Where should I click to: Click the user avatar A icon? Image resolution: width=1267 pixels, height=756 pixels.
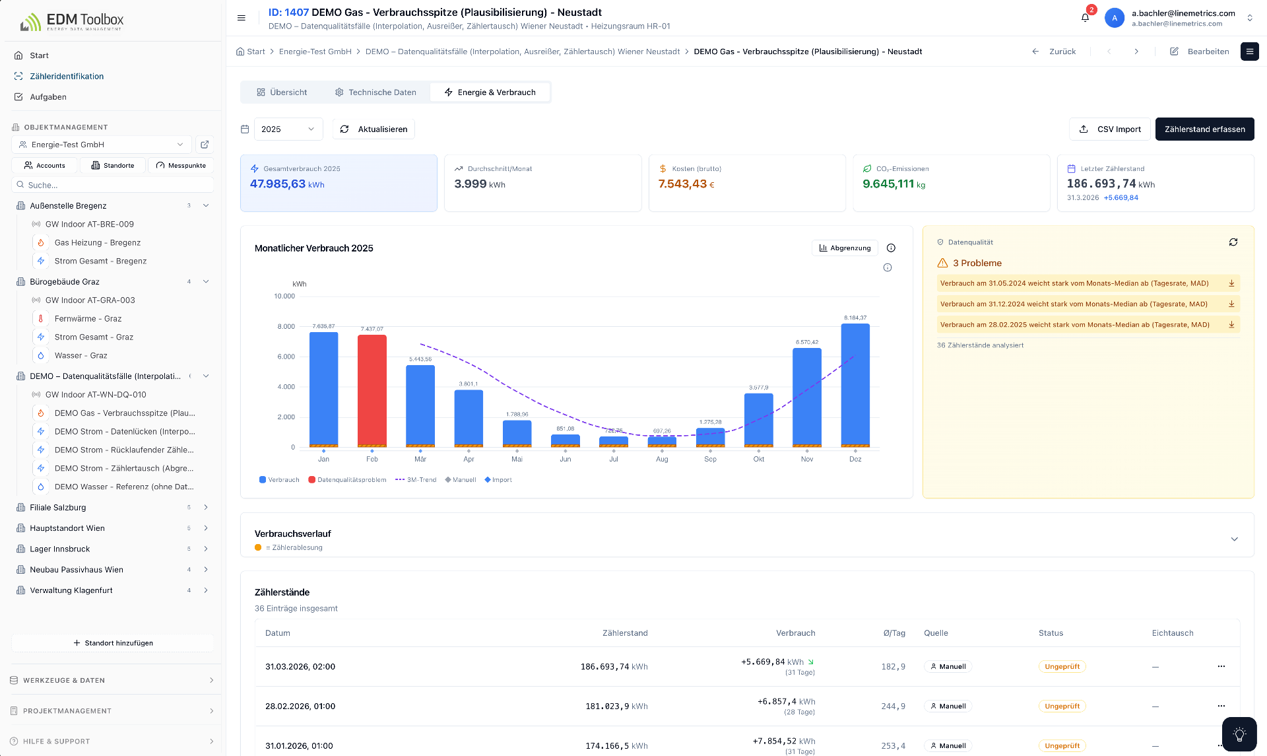pyautogui.click(x=1115, y=18)
